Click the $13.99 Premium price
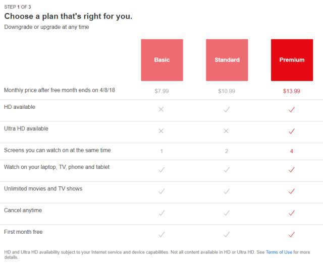 tap(292, 91)
